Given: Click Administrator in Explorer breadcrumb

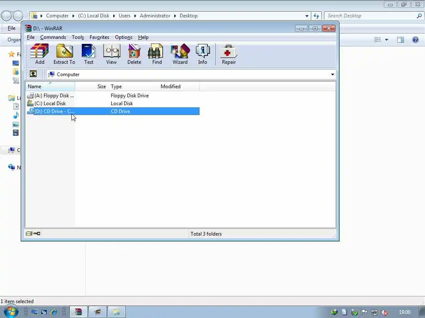Looking at the screenshot, I should coord(155,16).
